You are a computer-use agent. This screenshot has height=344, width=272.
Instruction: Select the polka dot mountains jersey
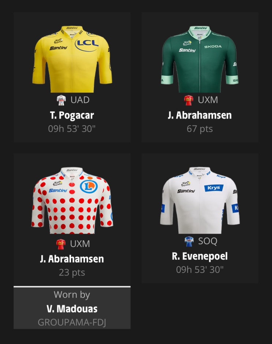[72, 200]
